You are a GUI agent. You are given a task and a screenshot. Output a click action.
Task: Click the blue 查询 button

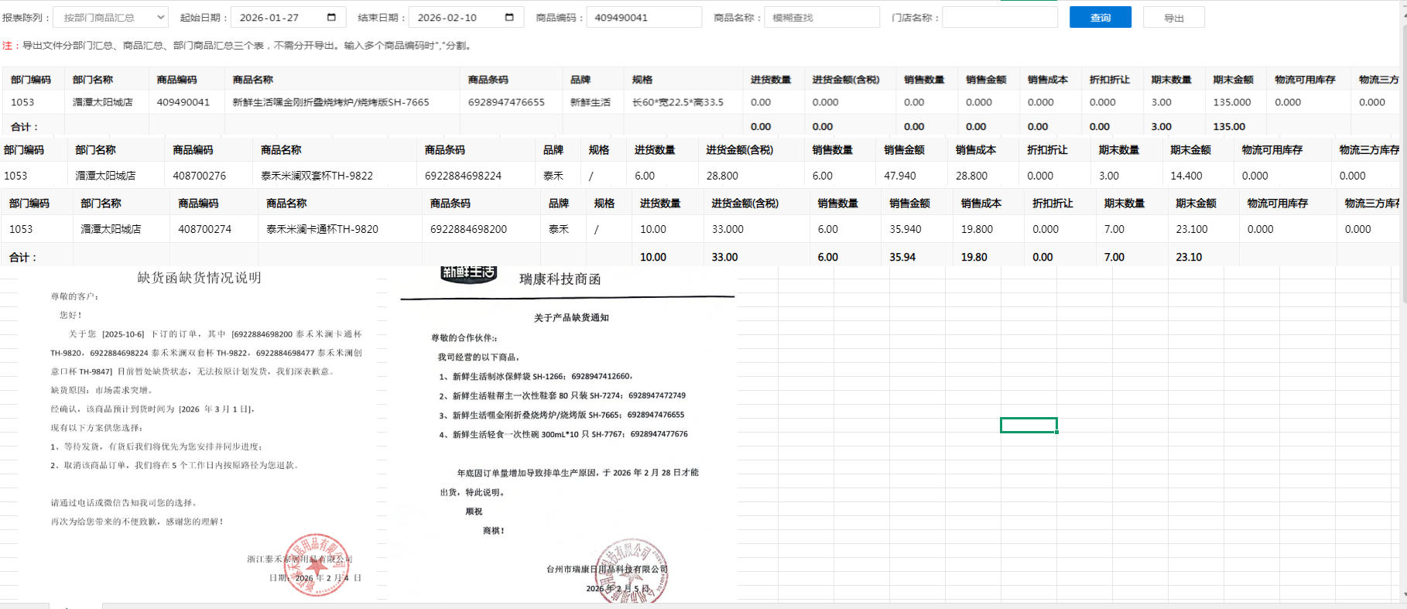click(1100, 17)
